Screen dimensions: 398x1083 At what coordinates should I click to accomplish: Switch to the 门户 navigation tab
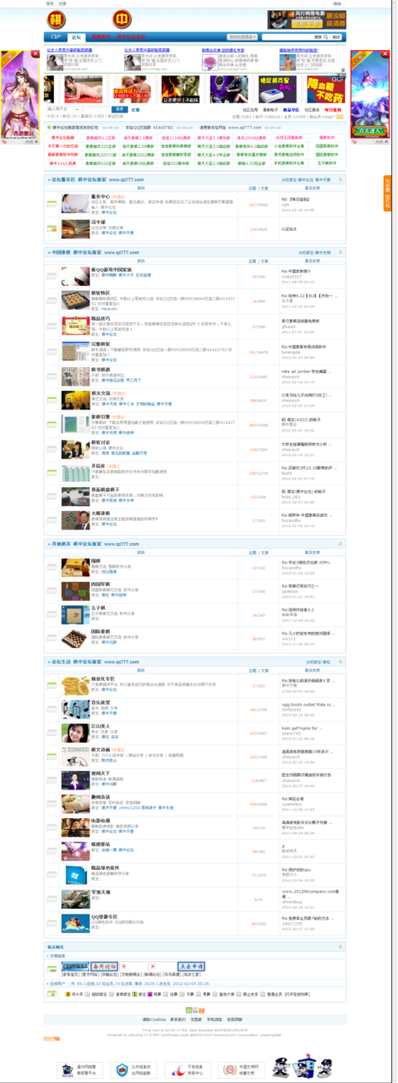pyautogui.click(x=56, y=37)
